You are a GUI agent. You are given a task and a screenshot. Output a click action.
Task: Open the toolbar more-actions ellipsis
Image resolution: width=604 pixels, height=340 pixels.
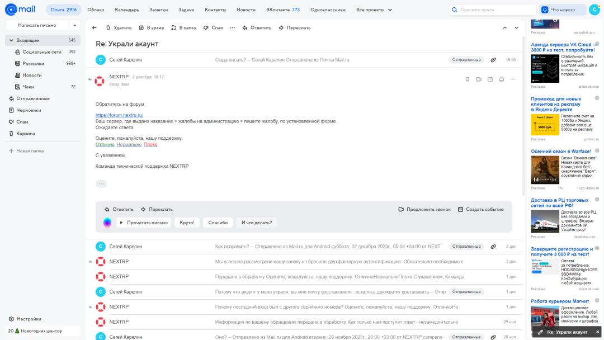232,28
